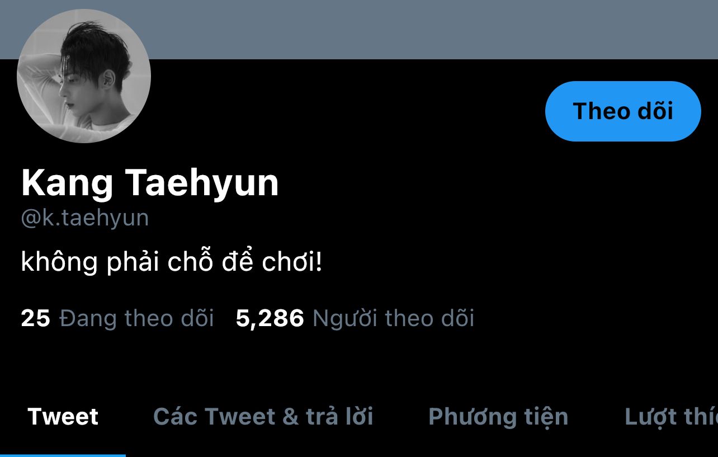
Task: Click the word Taehyun in the display name
Action: point(202,183)
